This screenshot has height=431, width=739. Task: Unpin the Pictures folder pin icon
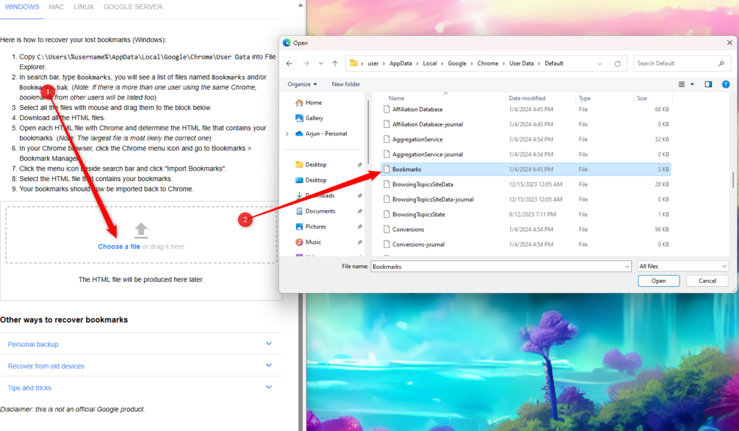point(358,227)
